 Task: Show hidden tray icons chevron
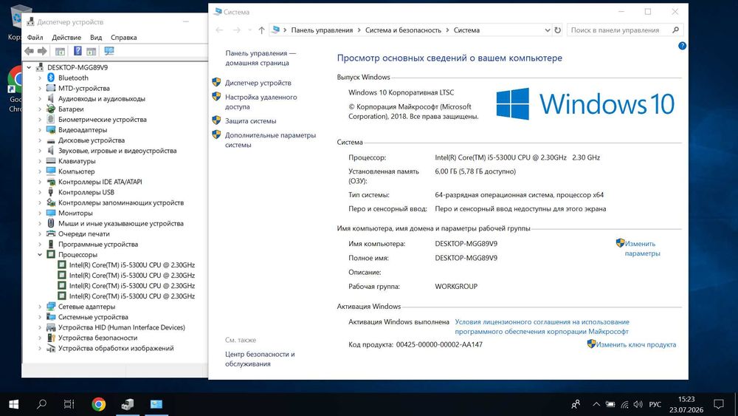coord(596,404)
